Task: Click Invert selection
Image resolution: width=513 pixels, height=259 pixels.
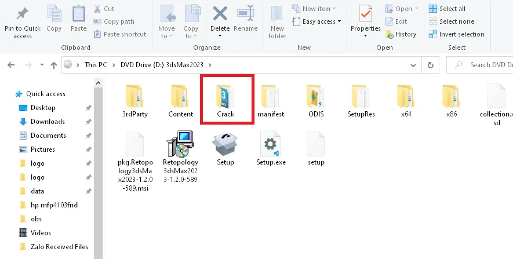Action: point(456,34)
